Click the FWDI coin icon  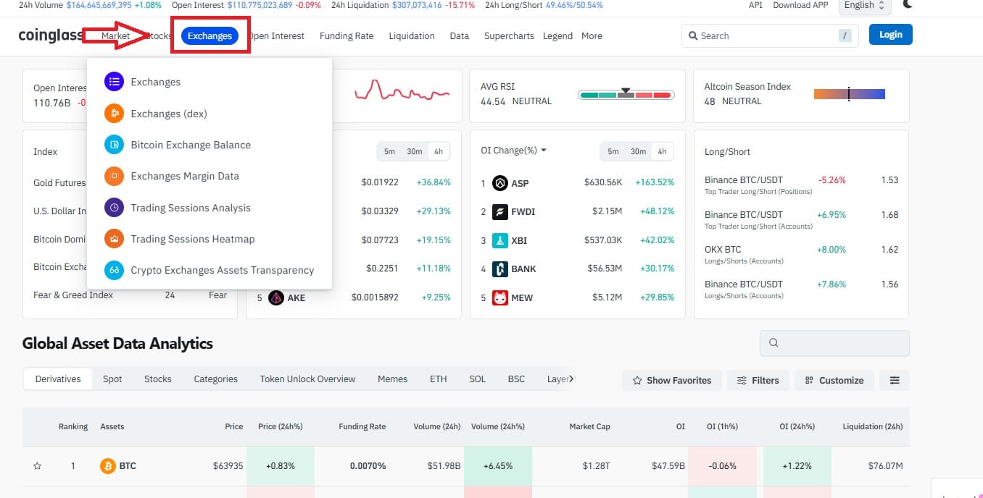point(500,211)
